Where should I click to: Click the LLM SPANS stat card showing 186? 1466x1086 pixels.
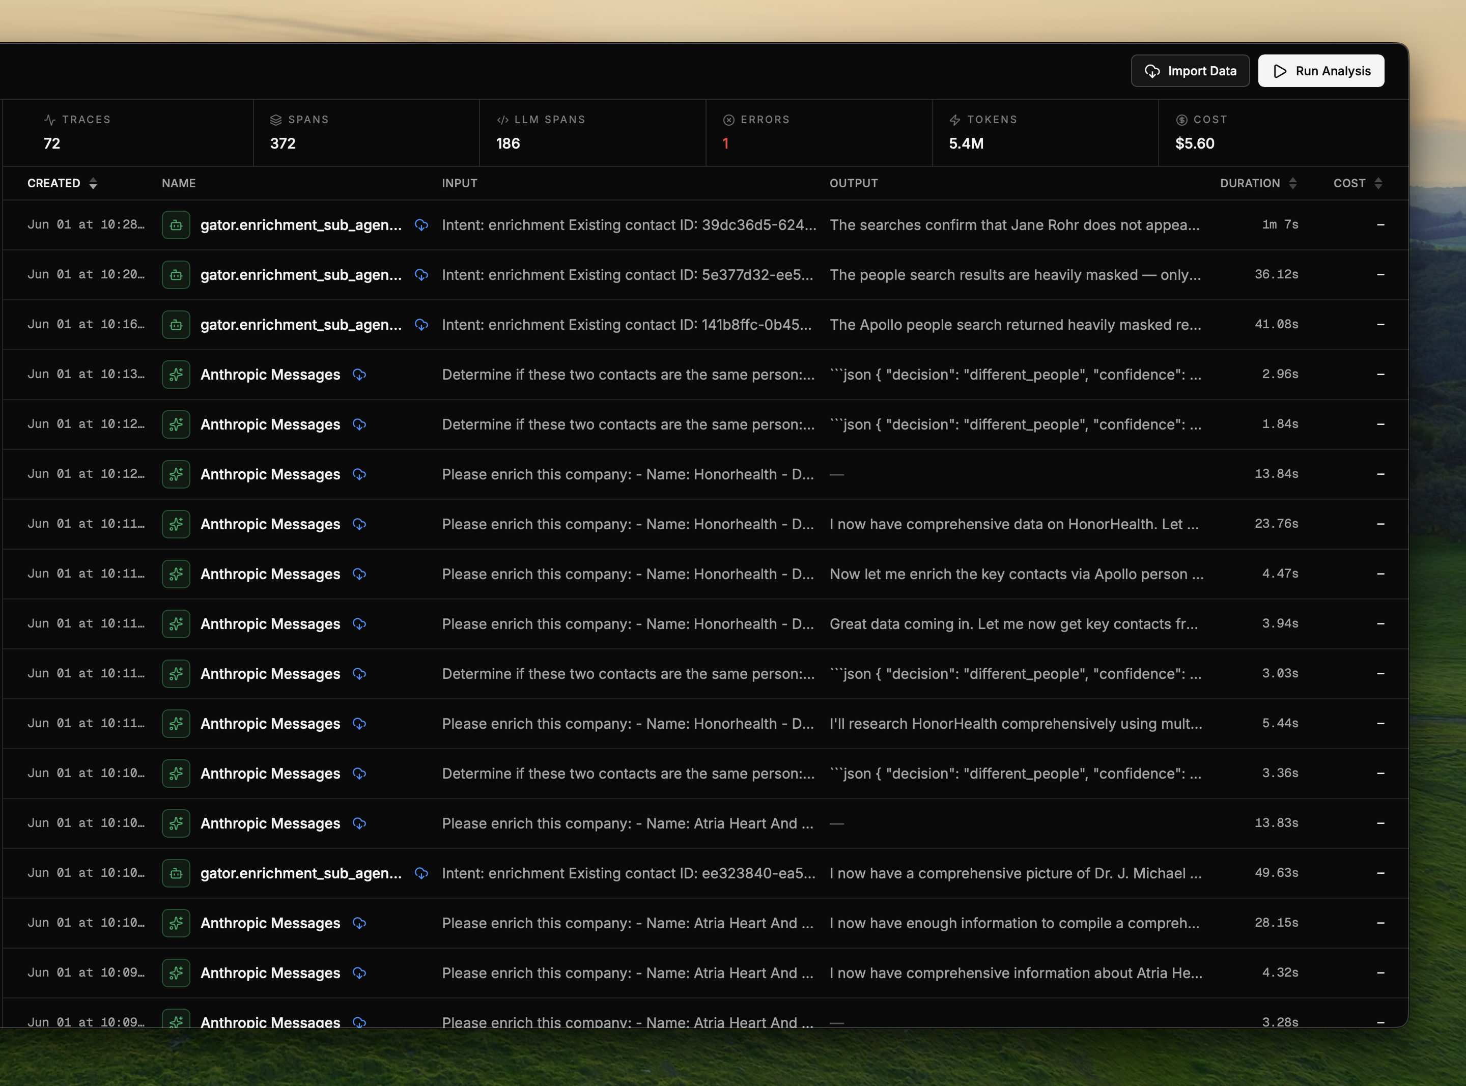pos(593,132)
